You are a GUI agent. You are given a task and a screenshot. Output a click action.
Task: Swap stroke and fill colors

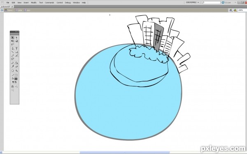click(16, 82)
